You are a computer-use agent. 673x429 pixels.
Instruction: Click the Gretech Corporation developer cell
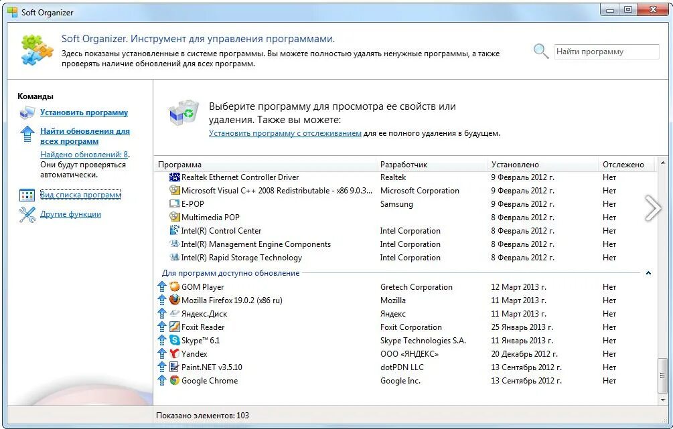417,287
